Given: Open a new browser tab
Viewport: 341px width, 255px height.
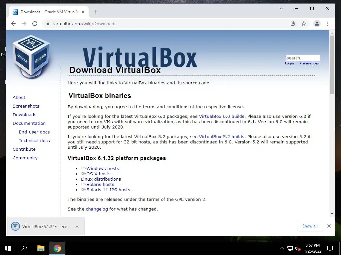Looking at the screenshot, I should [96, 12].
